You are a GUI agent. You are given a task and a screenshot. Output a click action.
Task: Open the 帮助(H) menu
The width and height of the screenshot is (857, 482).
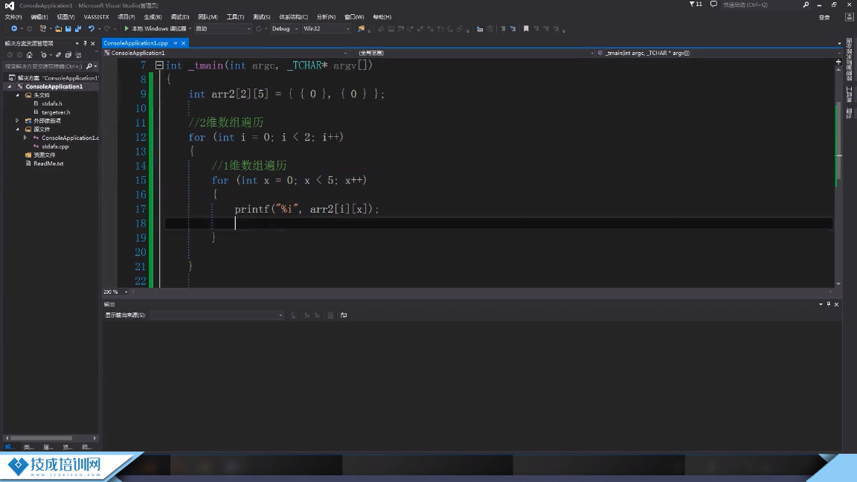pos(382,17)
